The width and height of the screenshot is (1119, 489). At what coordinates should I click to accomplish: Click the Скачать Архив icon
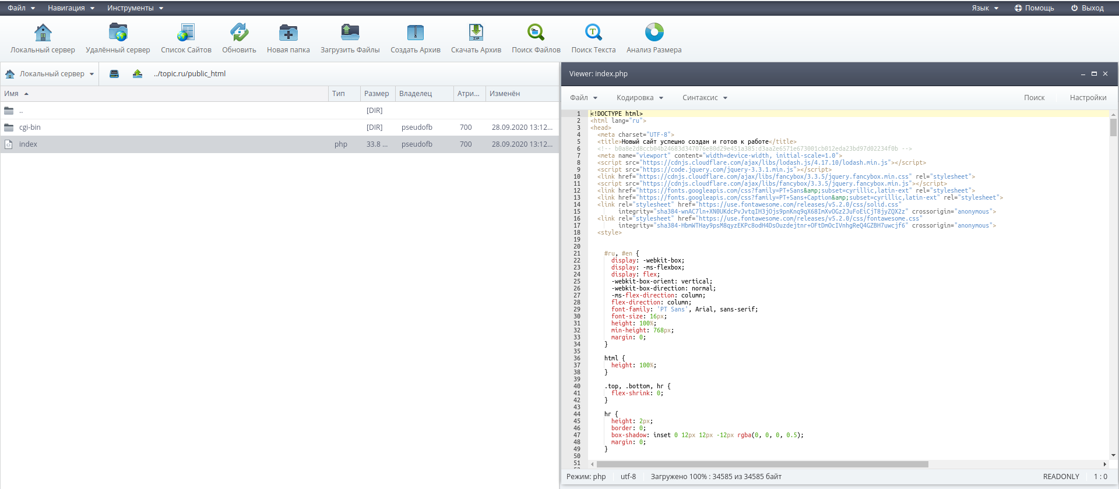pyautogui.click(x=476, y=33)
